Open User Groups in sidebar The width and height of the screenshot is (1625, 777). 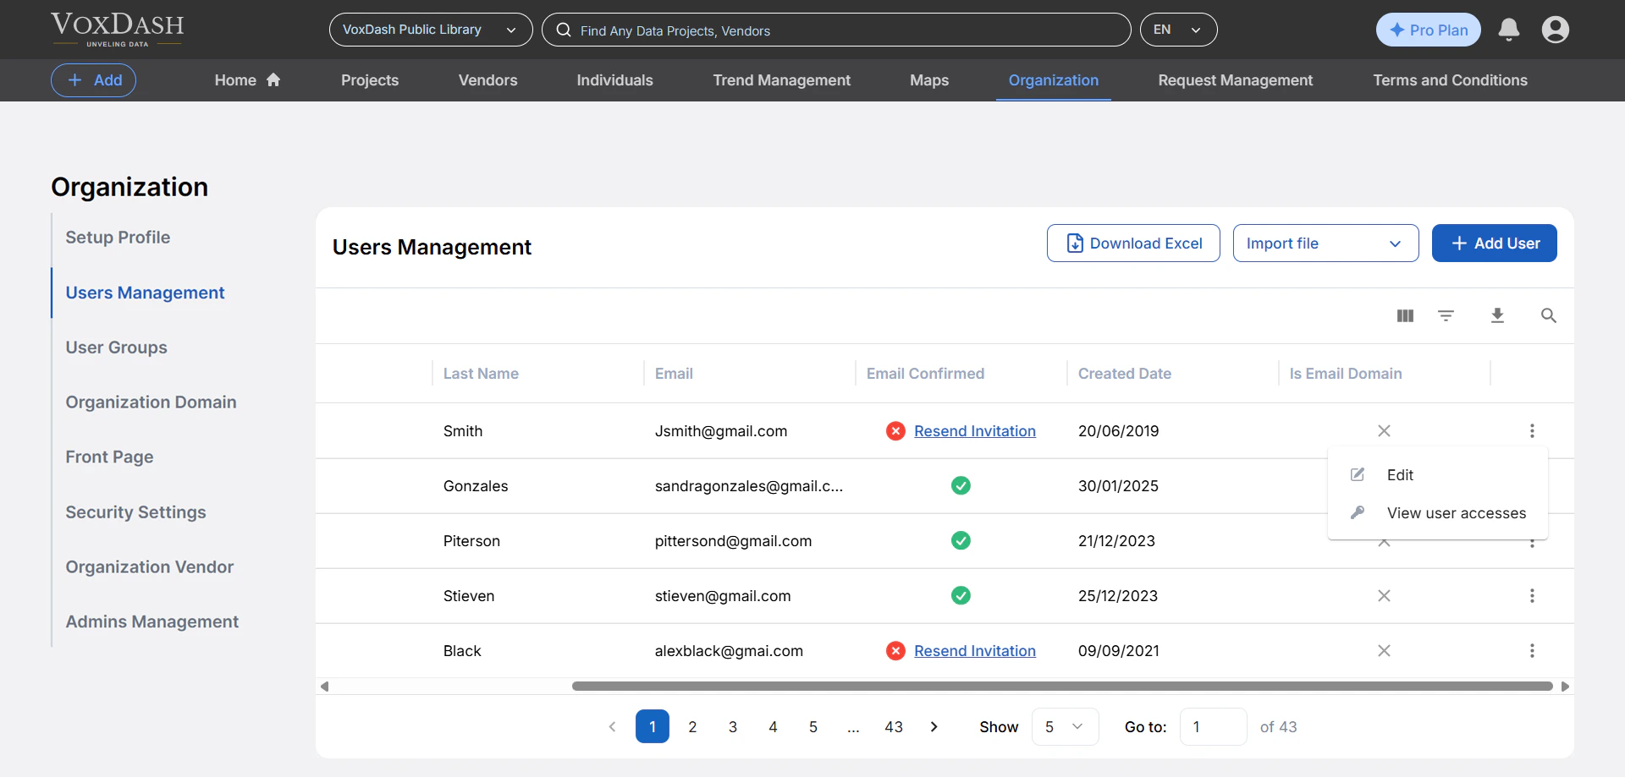point(116,347)
